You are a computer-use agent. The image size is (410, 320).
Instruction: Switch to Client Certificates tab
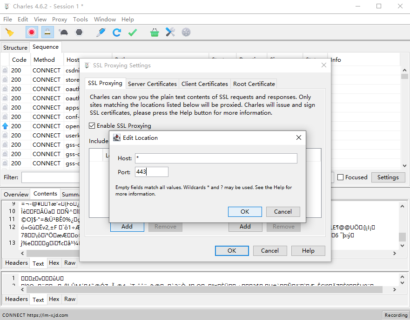tap(205, 84)
